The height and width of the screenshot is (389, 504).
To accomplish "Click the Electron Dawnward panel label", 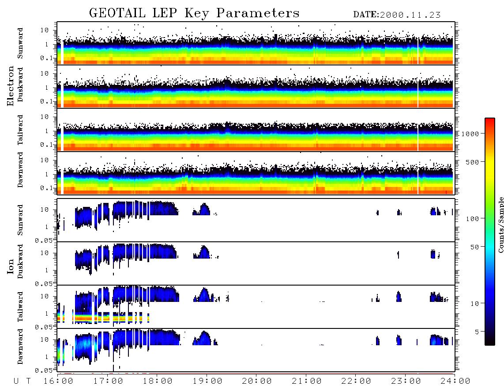I will (x=20, y=170).
